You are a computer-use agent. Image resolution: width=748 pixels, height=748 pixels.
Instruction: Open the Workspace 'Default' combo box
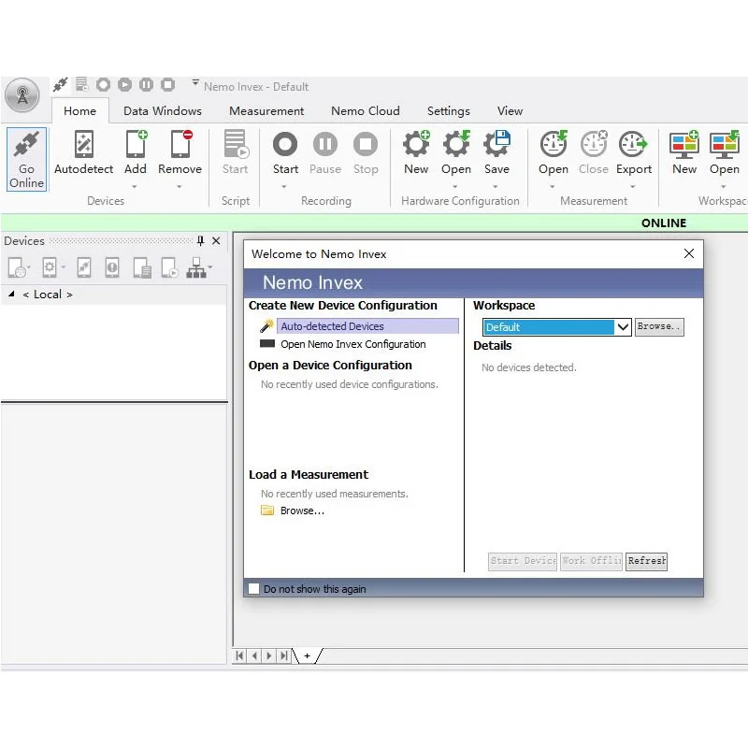pos(556,327)
